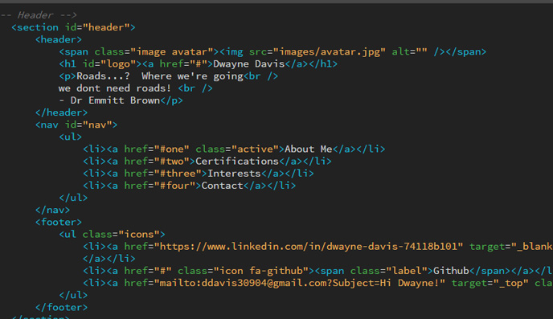Click the text '- Dr Emmitt Brown'
This screenshot has height=319, width=553.
click(x=109, y=100)
